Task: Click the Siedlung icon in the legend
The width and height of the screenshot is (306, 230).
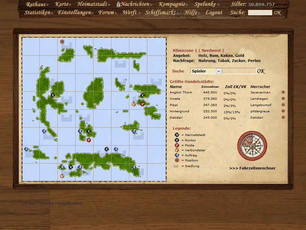Action: (176, 165)
